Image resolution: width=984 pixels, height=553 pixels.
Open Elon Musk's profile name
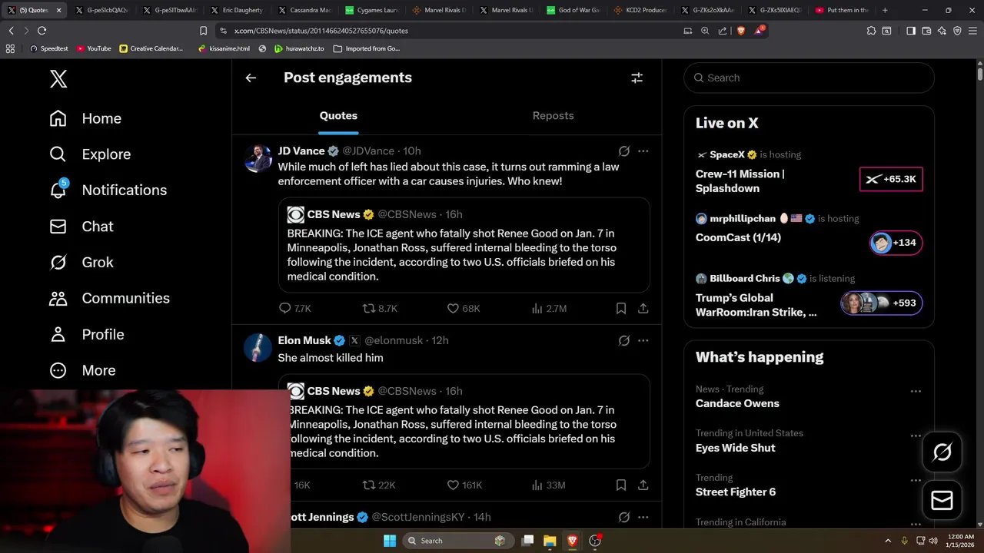click(x=304, y=340)
